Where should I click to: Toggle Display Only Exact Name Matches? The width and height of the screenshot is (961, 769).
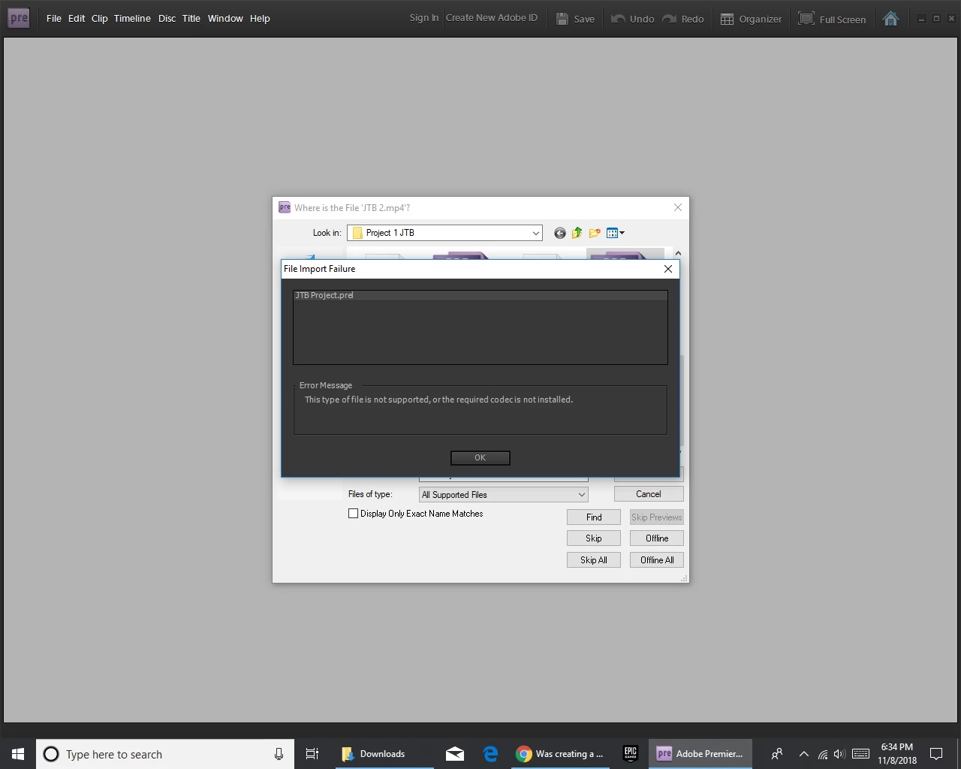coord(354,514)
